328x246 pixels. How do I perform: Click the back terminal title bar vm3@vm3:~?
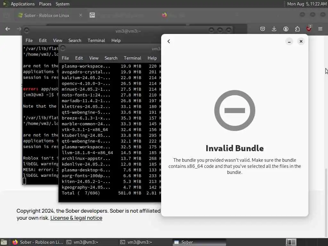(x=128, y=31)
